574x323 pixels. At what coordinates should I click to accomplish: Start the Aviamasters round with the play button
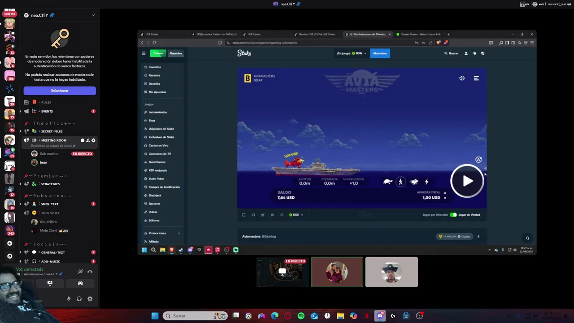point(467,181)
